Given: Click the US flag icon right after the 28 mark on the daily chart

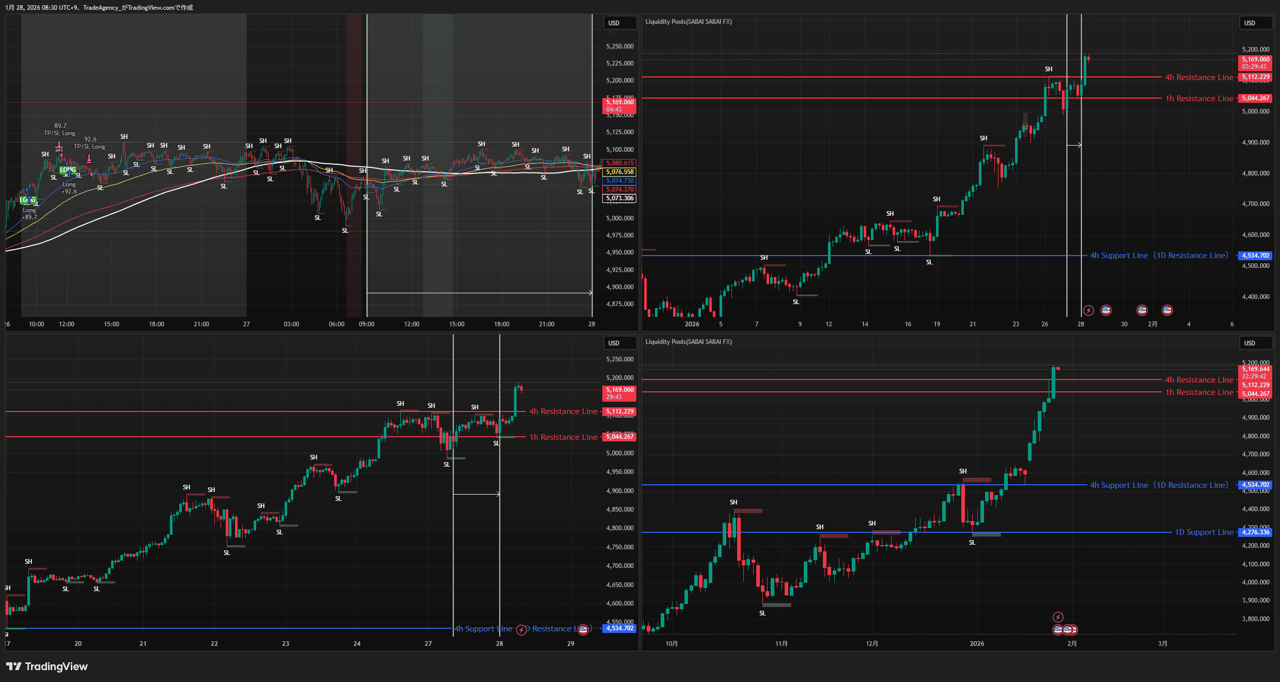Looking at the screenshot, I should (x=1106, y=310).
